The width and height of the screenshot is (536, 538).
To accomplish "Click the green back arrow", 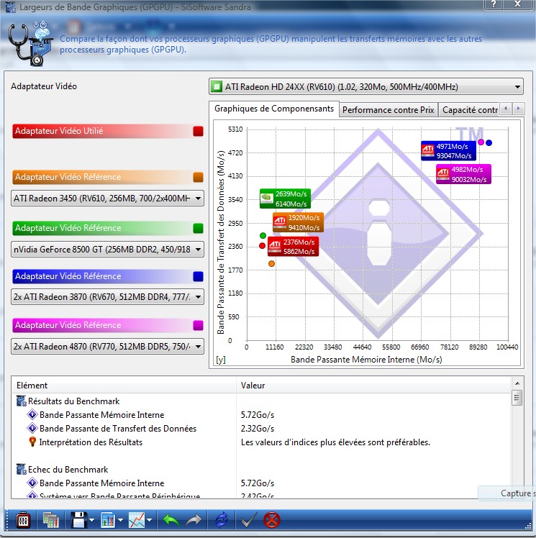I will click(x=171, y=521).
